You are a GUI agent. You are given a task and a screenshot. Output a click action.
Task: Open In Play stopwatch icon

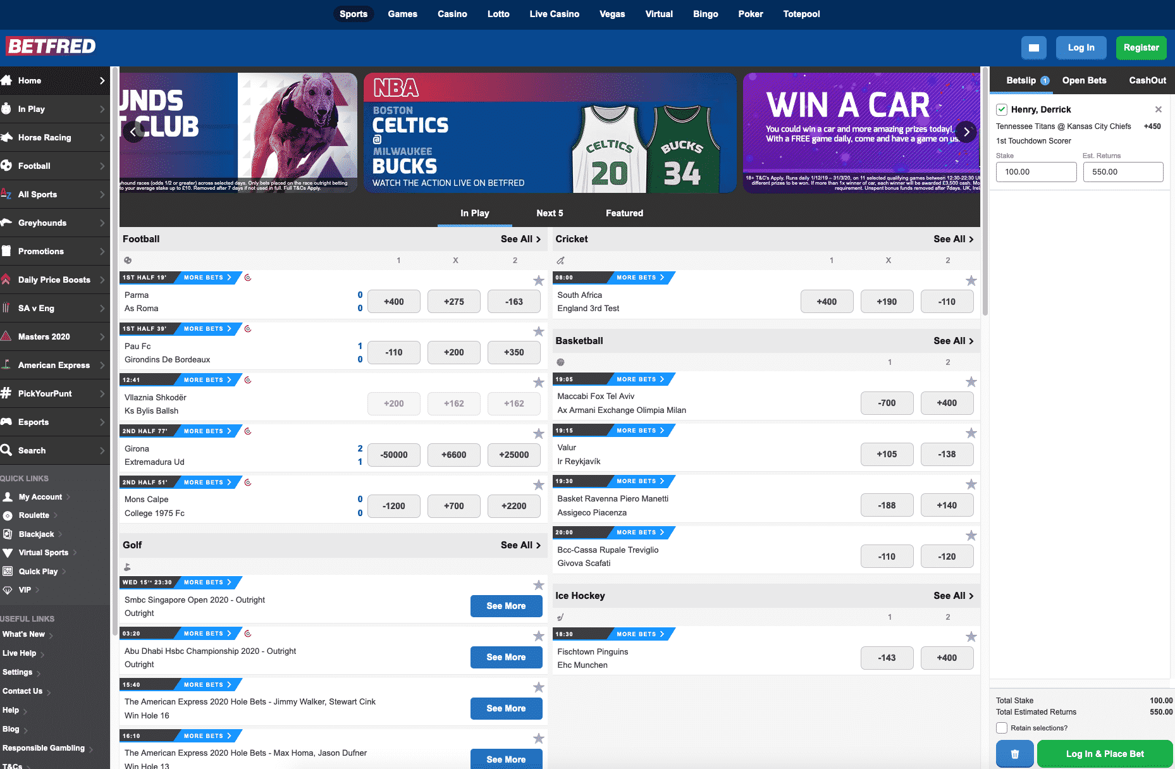click(6, 109)
